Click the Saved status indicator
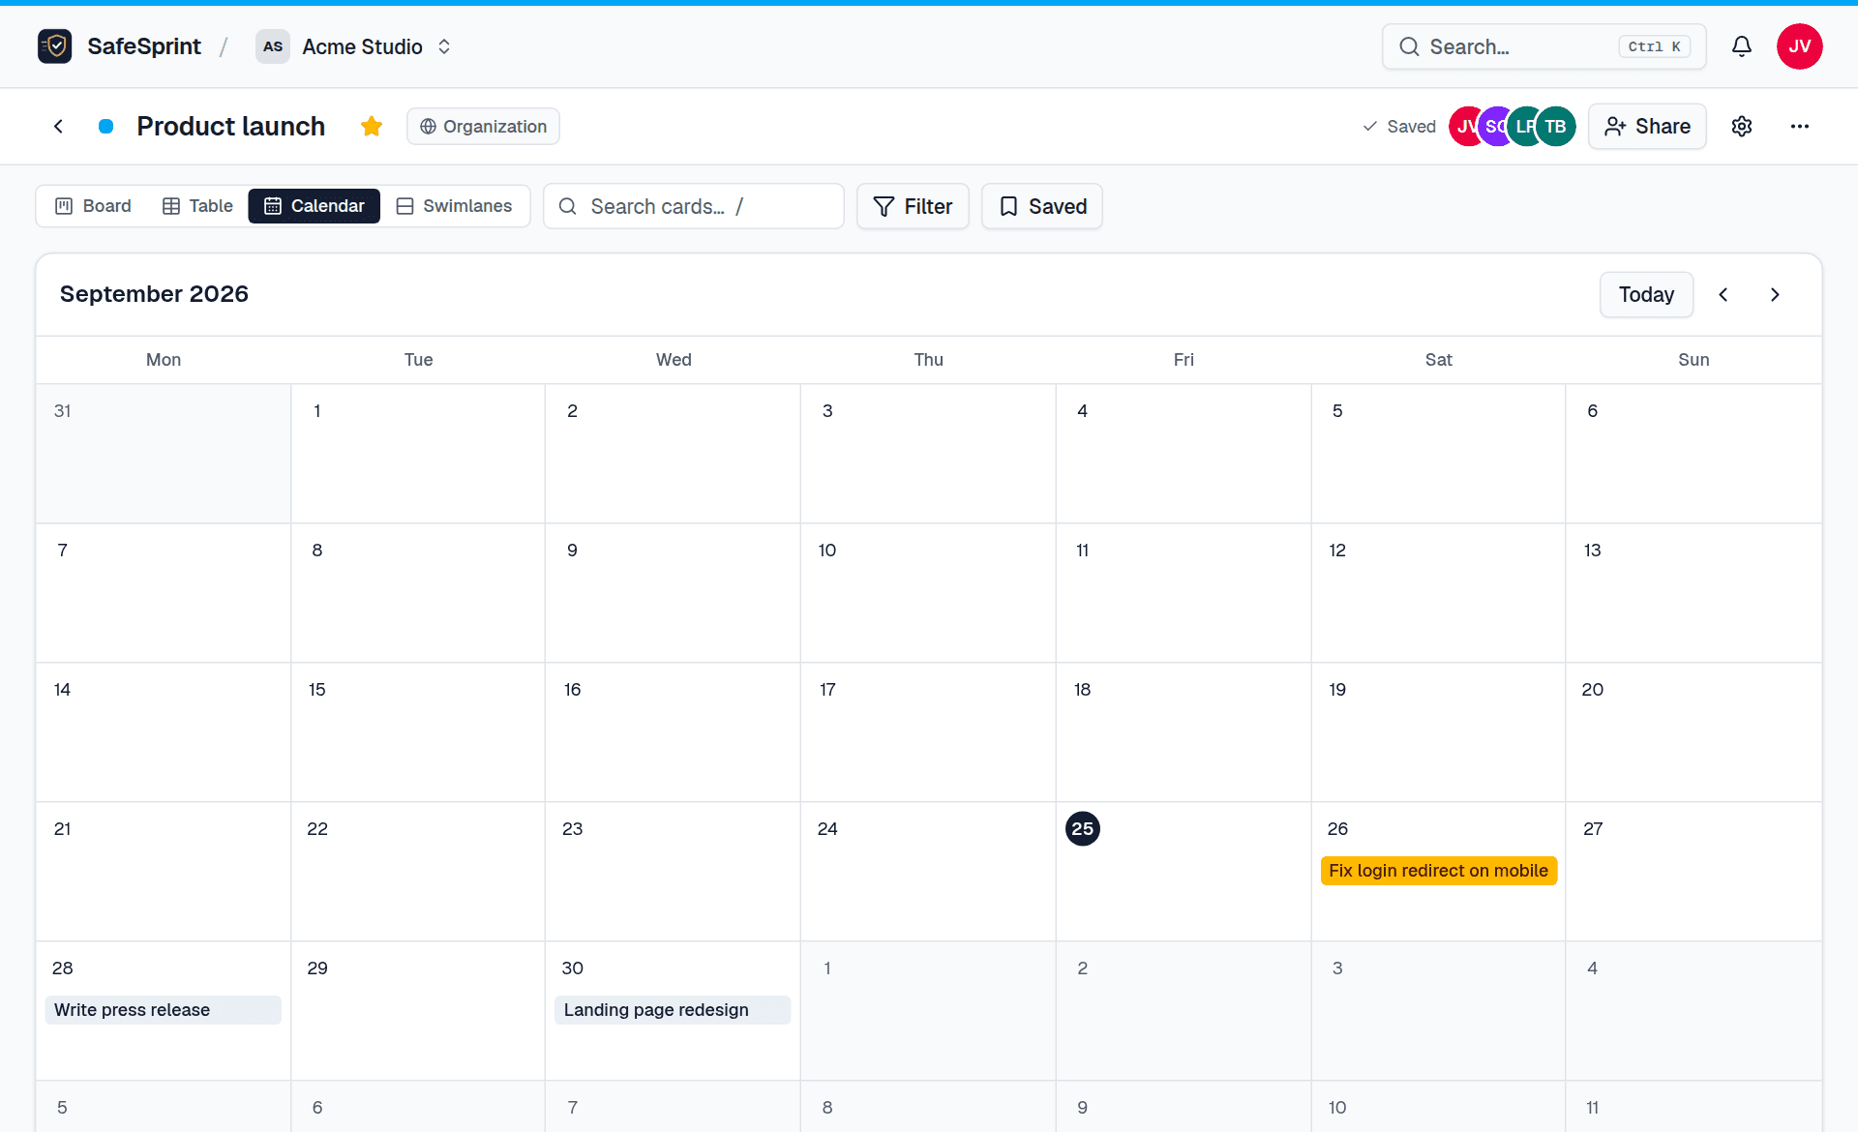 (1399, 127)
